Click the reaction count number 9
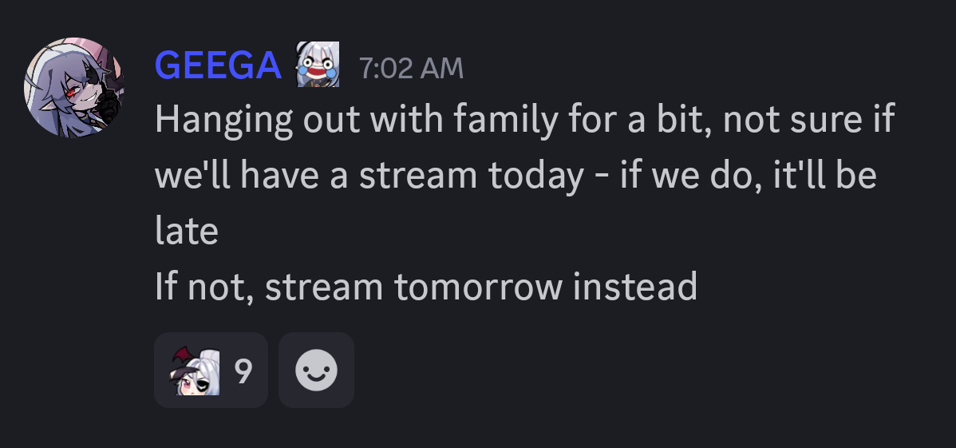Screen dimensions: 956x448 pos(244,371)
